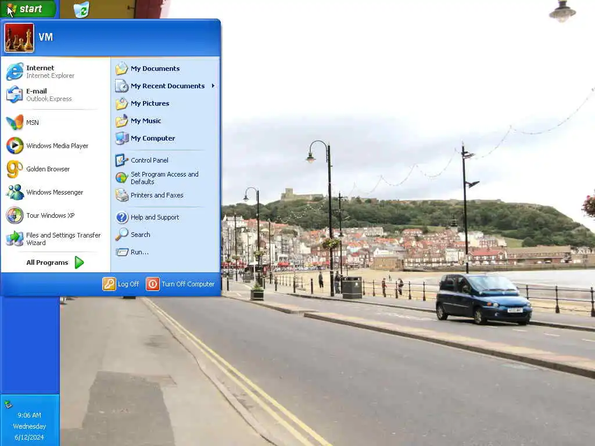
Task: Select the Internet menu entry label
Action: click(x=40, y=68)
